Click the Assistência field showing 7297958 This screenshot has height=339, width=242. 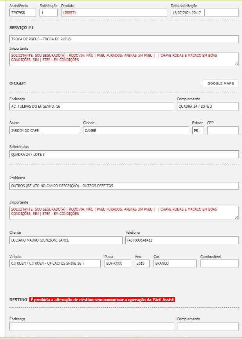(23, 13)
